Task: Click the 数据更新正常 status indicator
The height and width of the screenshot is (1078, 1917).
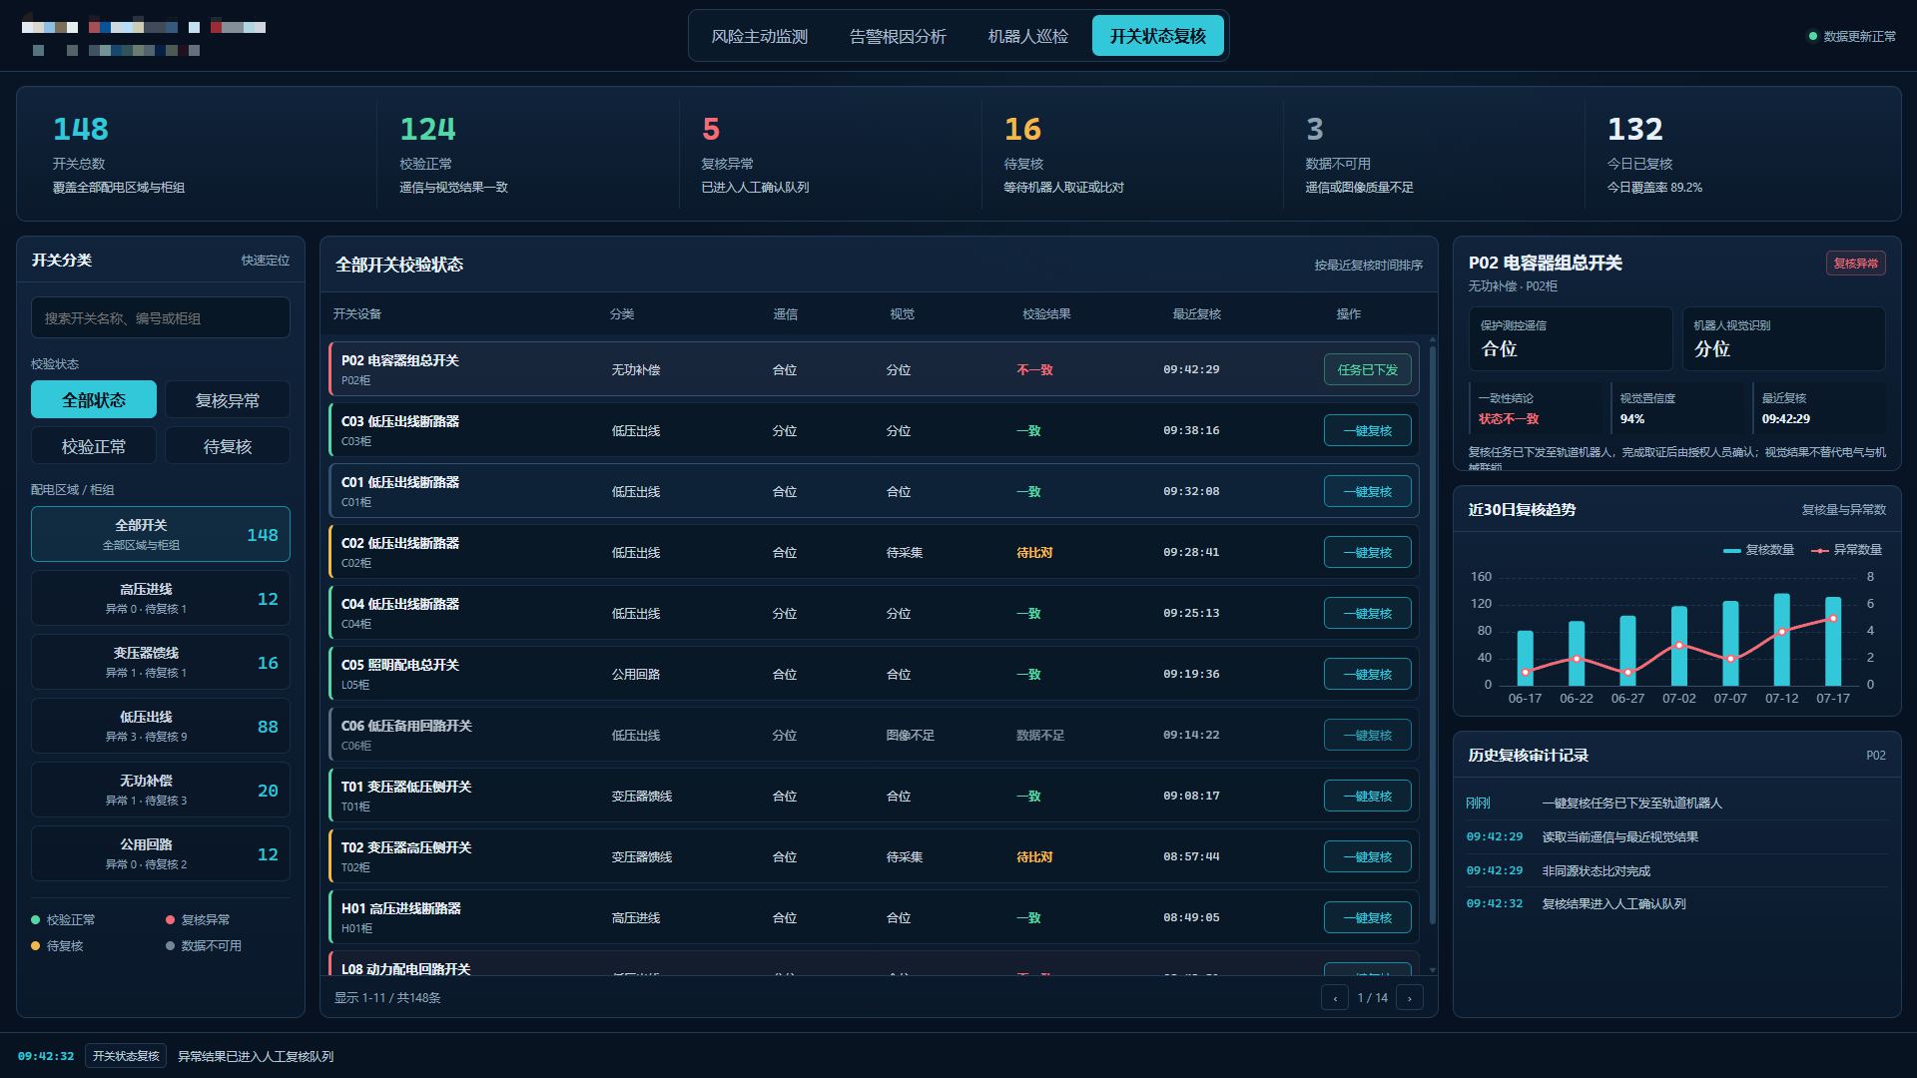Action: point(1852,37)
